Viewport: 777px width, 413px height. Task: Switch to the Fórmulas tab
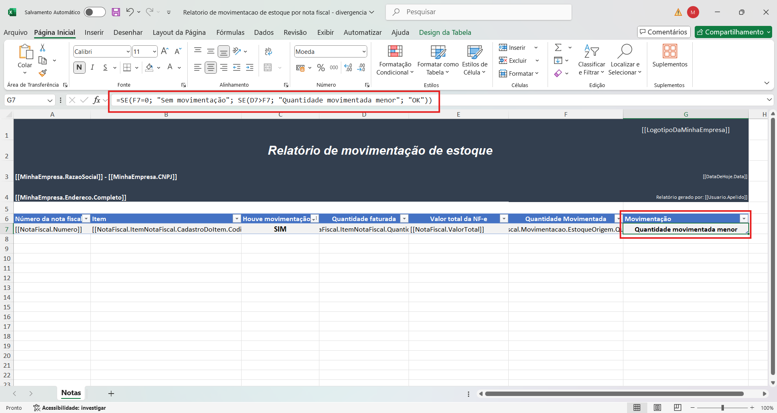(x=230, y=32)
